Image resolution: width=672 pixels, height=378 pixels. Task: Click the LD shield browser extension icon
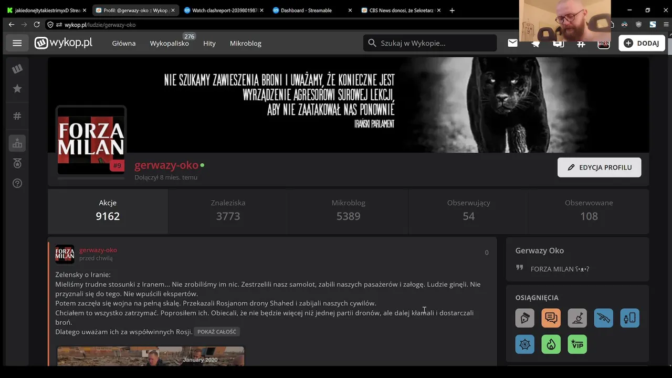tap(638, 25)
